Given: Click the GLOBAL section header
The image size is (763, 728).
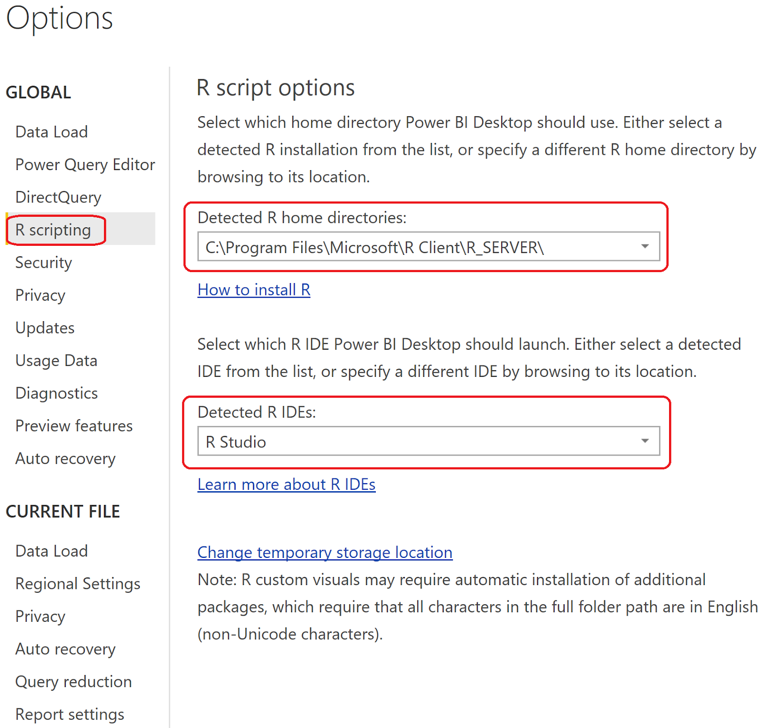Looking at the screenshot, I should 38,92.
